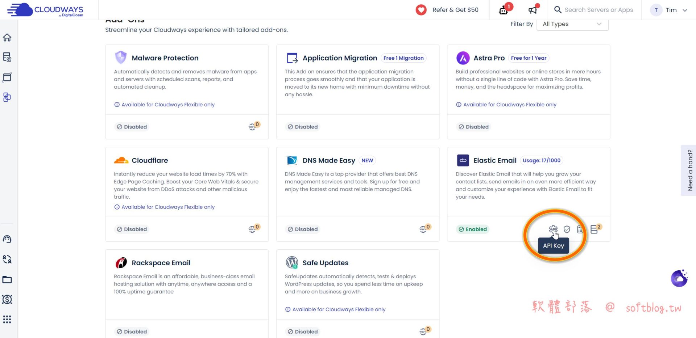
Task: Open the floating cloud assistant button
Action: [679, 279]
